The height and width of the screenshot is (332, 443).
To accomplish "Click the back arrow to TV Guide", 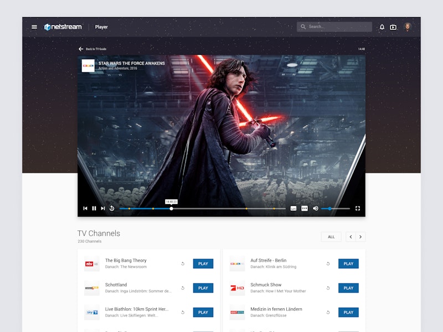I will coord(81,49).
